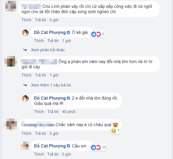The image size is (173, 159).
Task: Reply to 'Chắc năm nay e có cháu' comment
Action: (x=40, y=133)
